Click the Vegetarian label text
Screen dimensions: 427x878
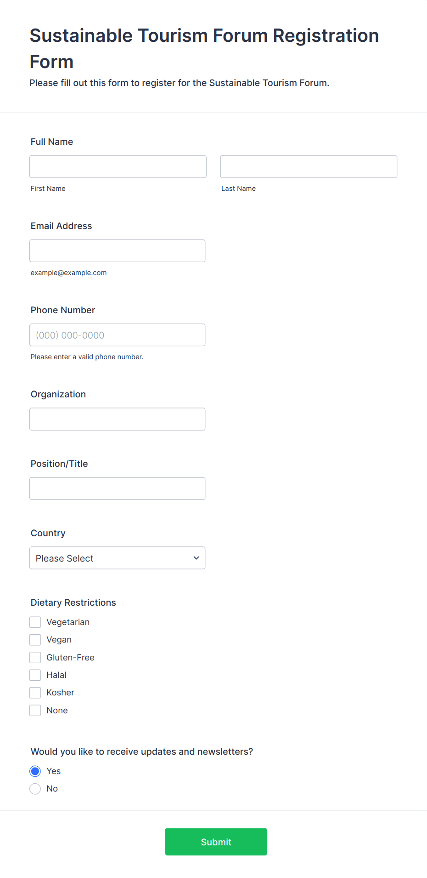68,622
